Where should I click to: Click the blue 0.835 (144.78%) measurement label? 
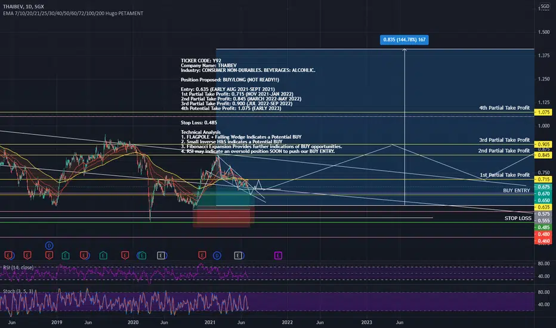point(404,40)
